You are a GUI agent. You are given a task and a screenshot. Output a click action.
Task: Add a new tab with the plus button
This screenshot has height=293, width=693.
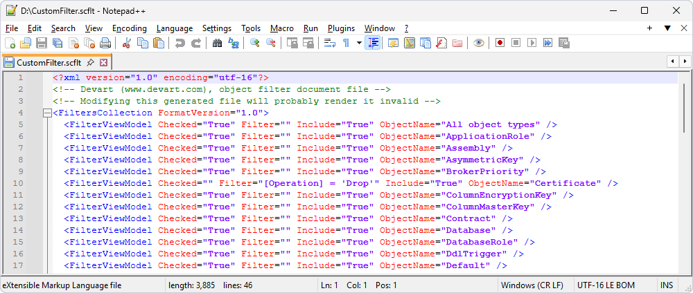pyautogui.click(x=650, y=28)
